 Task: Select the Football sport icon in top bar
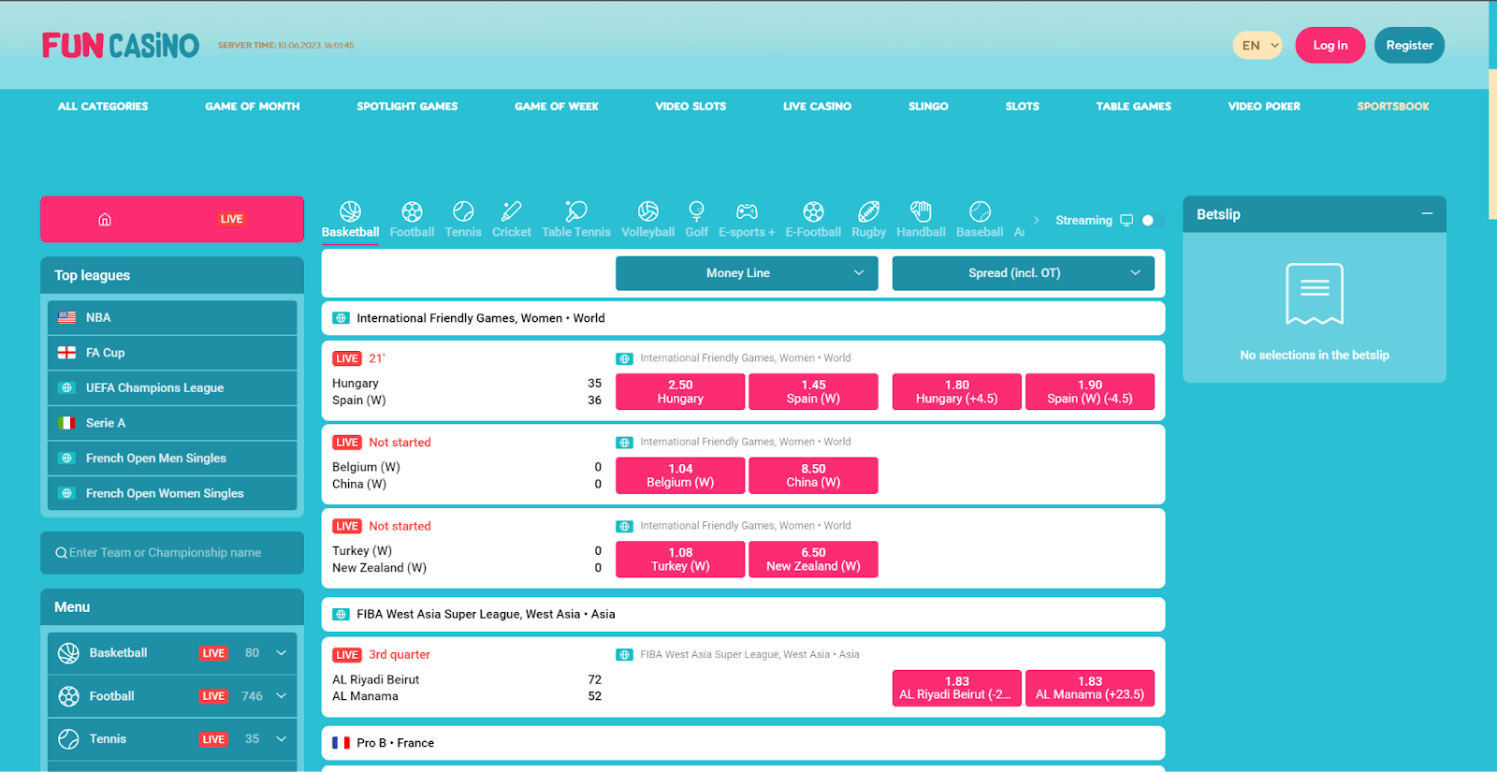tap(412, 211)
